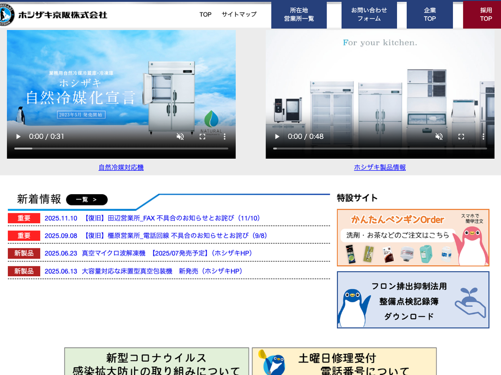Open the お問い合わせフォーム button
This screenshot has height=375, width=501.
369,15
